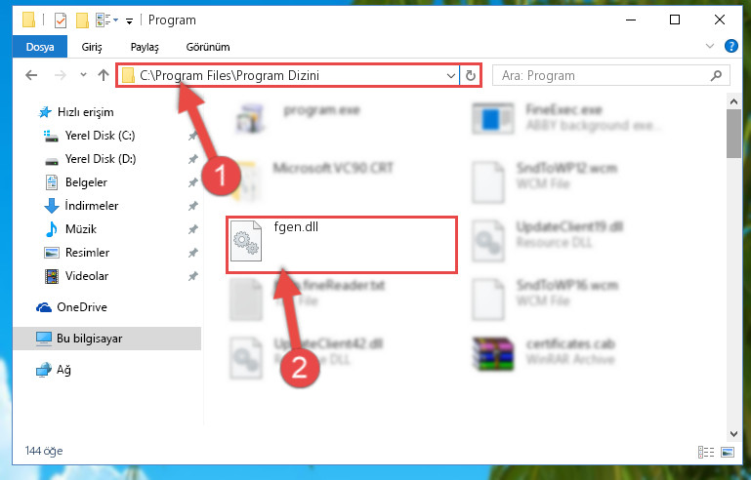This screenshot has width=751, height=480.
Task: Refresh the current folder view
Action: 471,76
